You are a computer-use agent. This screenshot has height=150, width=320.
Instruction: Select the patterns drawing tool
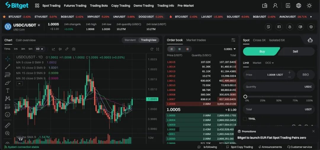pyautogui.click(x=7, y=99)
